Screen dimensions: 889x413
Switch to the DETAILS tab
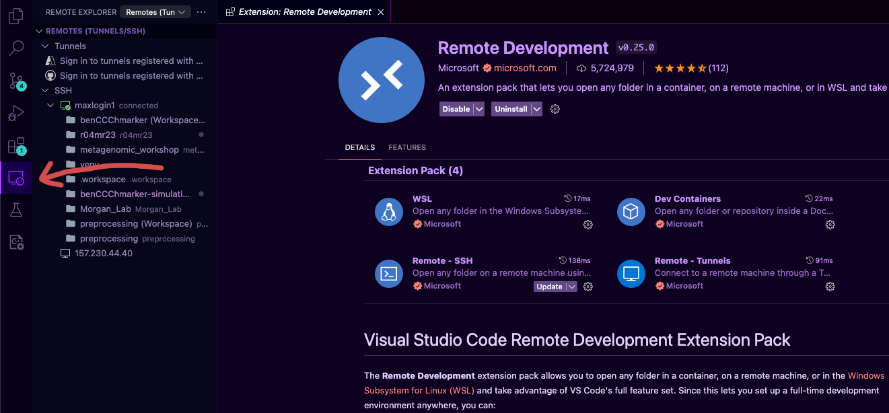click(x=360, y=147)
